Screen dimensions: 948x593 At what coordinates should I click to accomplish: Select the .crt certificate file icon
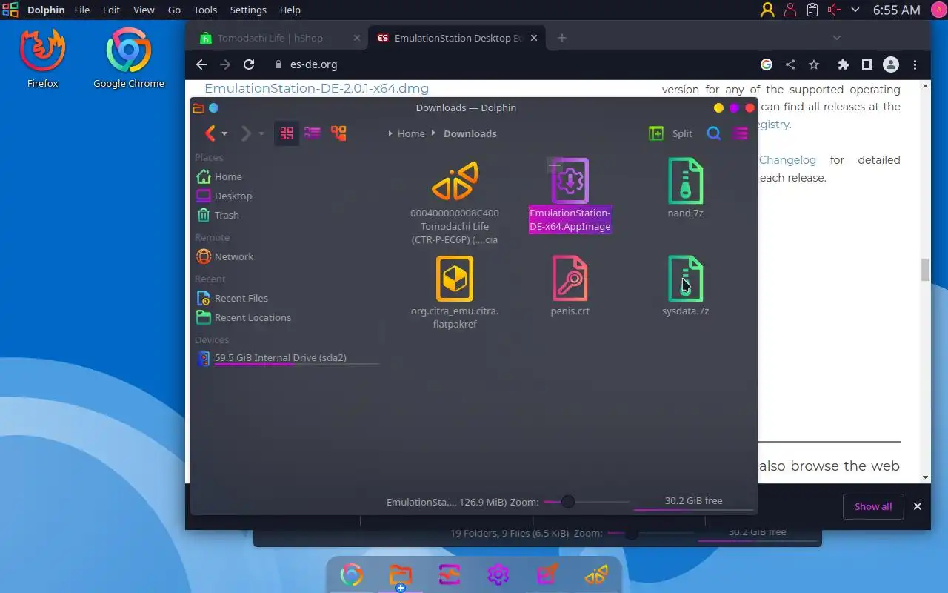[570, 278]
